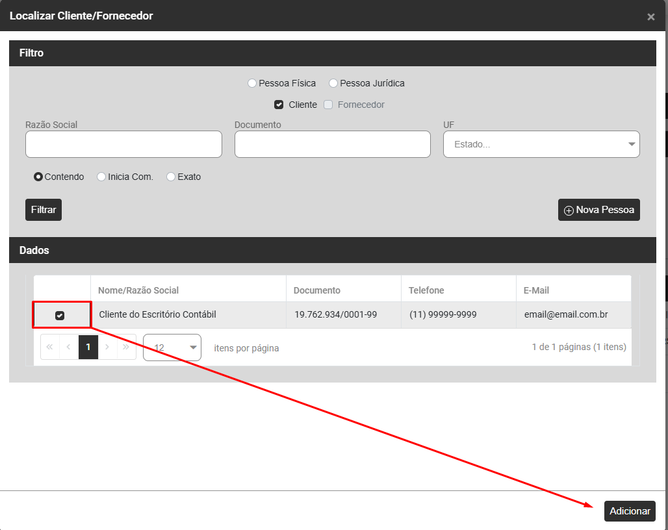Enable the Fornecedor checkbox

(328, 105)
